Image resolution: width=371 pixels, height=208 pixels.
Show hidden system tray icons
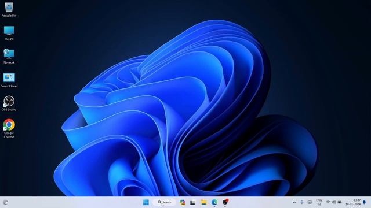294,202
